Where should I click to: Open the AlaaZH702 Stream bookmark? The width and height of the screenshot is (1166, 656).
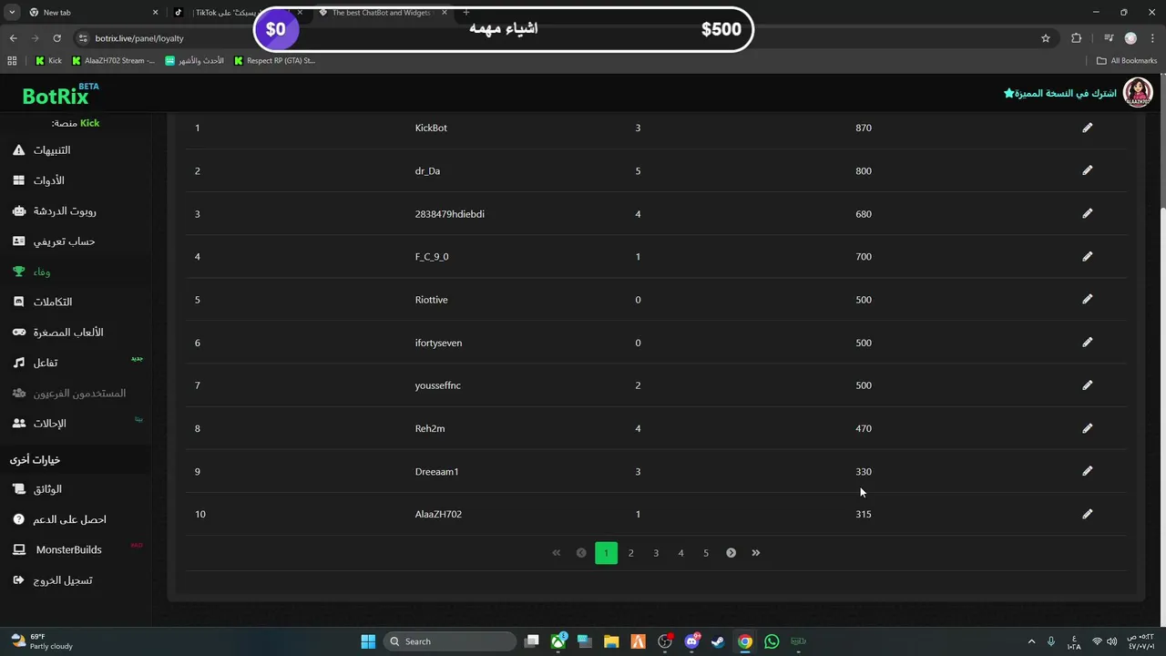[113, 61]
